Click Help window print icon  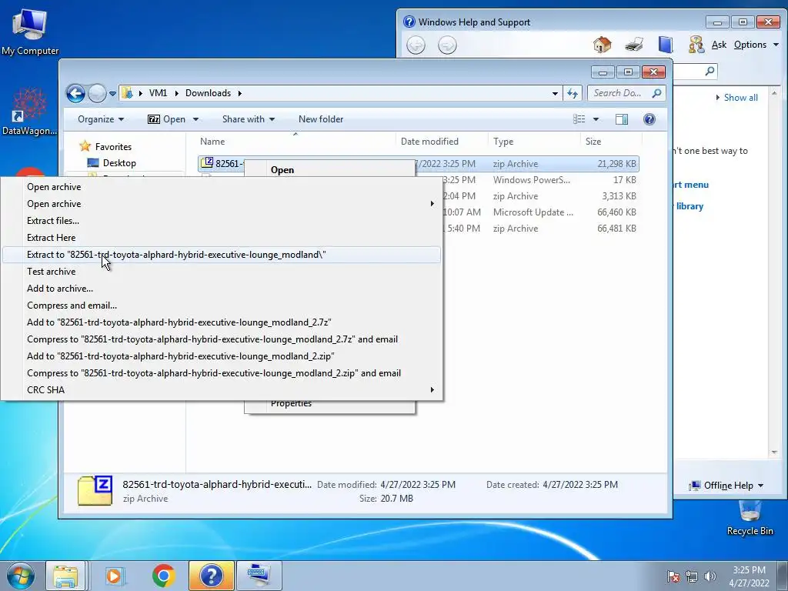click(634, 45)
